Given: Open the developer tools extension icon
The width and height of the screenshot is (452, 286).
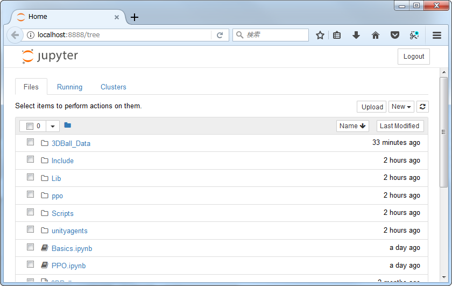Looking at the screenshot, I should 414,35.
